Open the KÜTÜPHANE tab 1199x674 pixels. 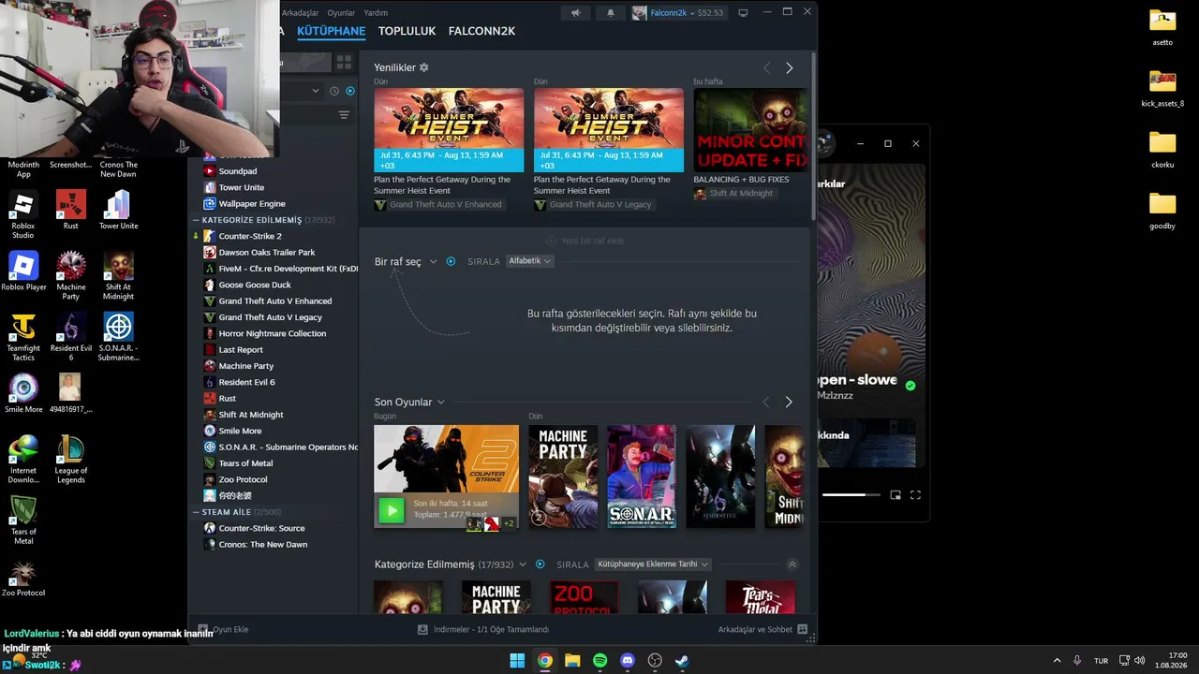(x=331, y=31)
